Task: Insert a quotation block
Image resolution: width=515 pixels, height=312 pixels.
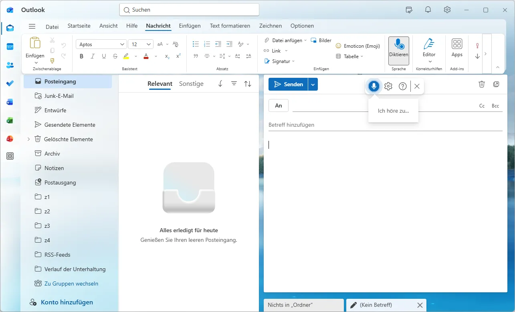Action: coord(196,56)
